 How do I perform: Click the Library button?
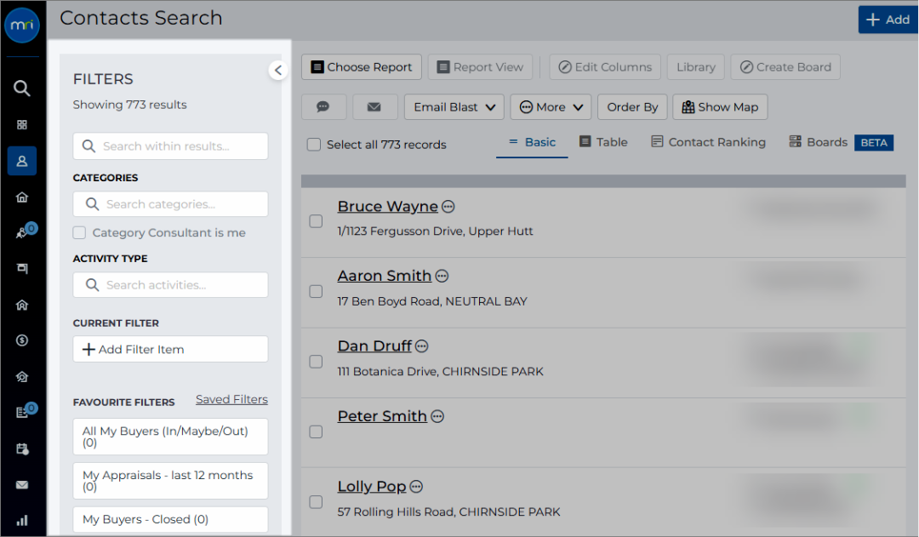point(696,67)
